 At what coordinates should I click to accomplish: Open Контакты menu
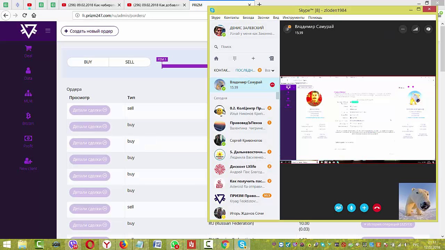[232, 17]
